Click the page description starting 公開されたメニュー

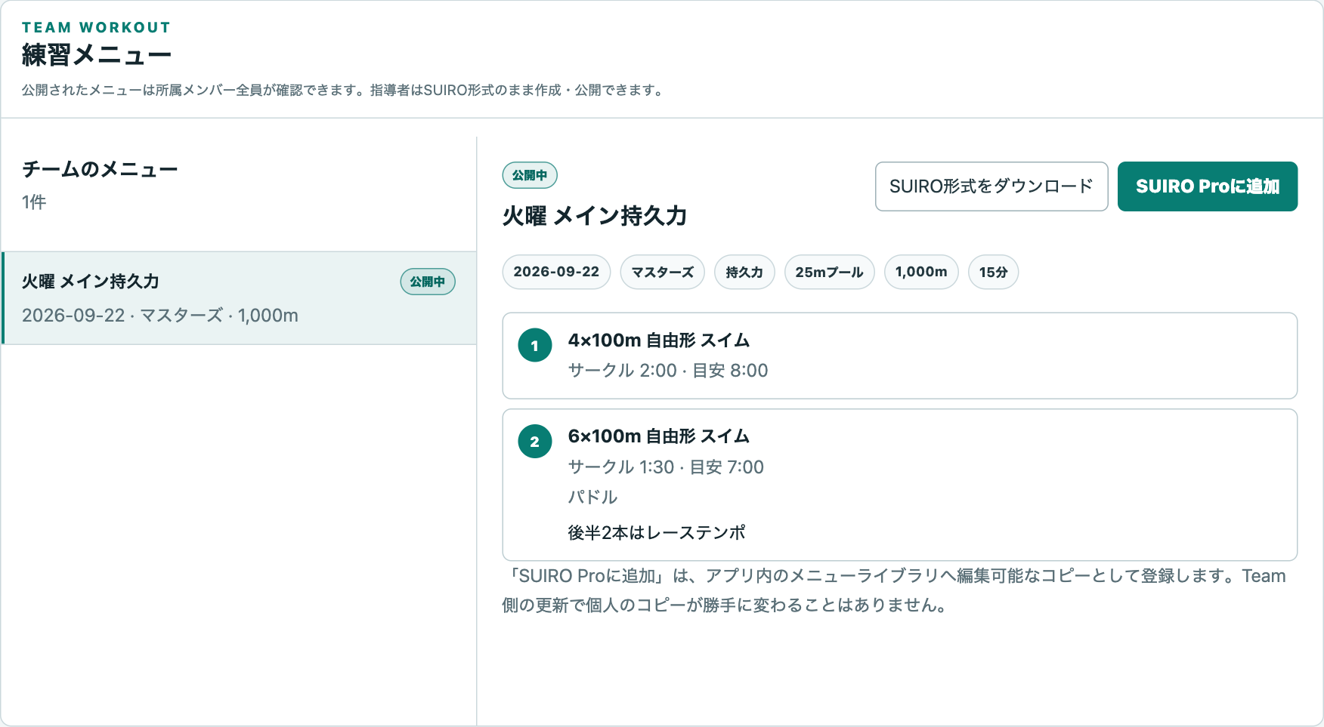tap(345, 91)
